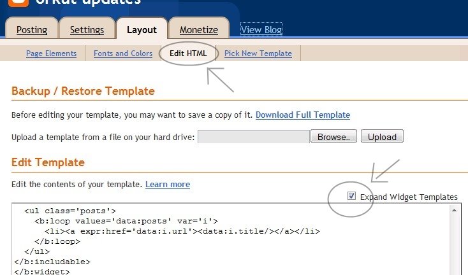Select the Layout tab
468x275 pixels.
[x=142, y=30]
